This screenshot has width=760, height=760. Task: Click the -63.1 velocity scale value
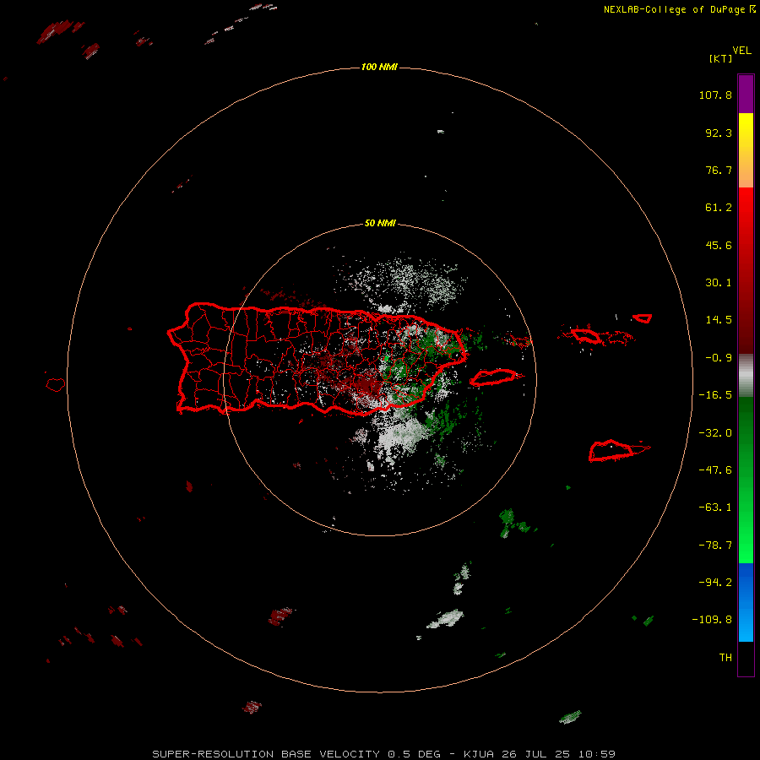click(715, 508)
